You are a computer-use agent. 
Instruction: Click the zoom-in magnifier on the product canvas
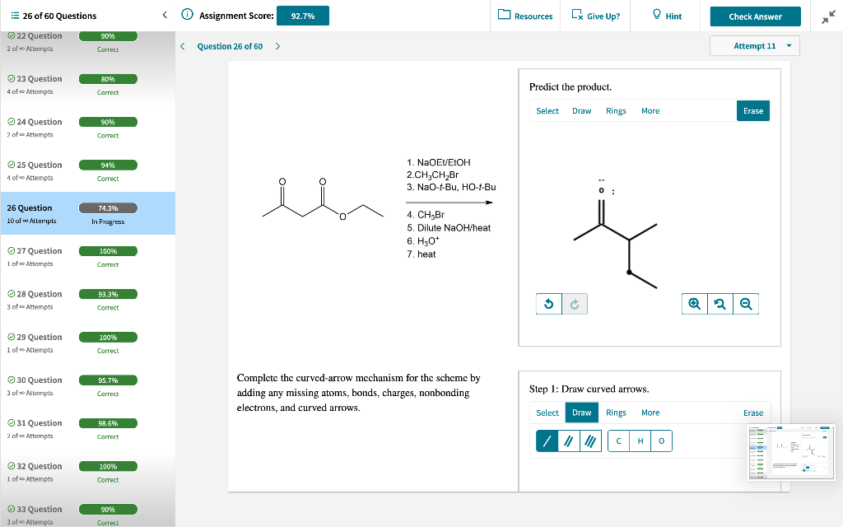(694, 303)
